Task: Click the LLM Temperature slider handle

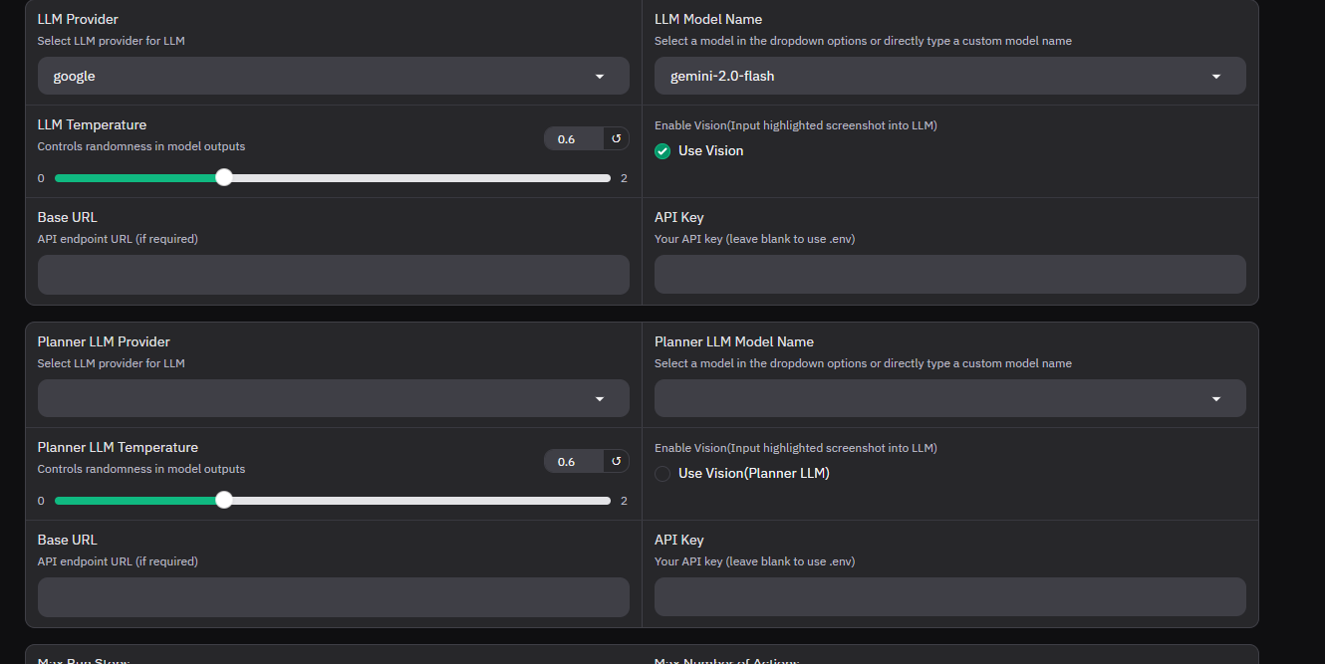Action: click(x=224, y=177)
